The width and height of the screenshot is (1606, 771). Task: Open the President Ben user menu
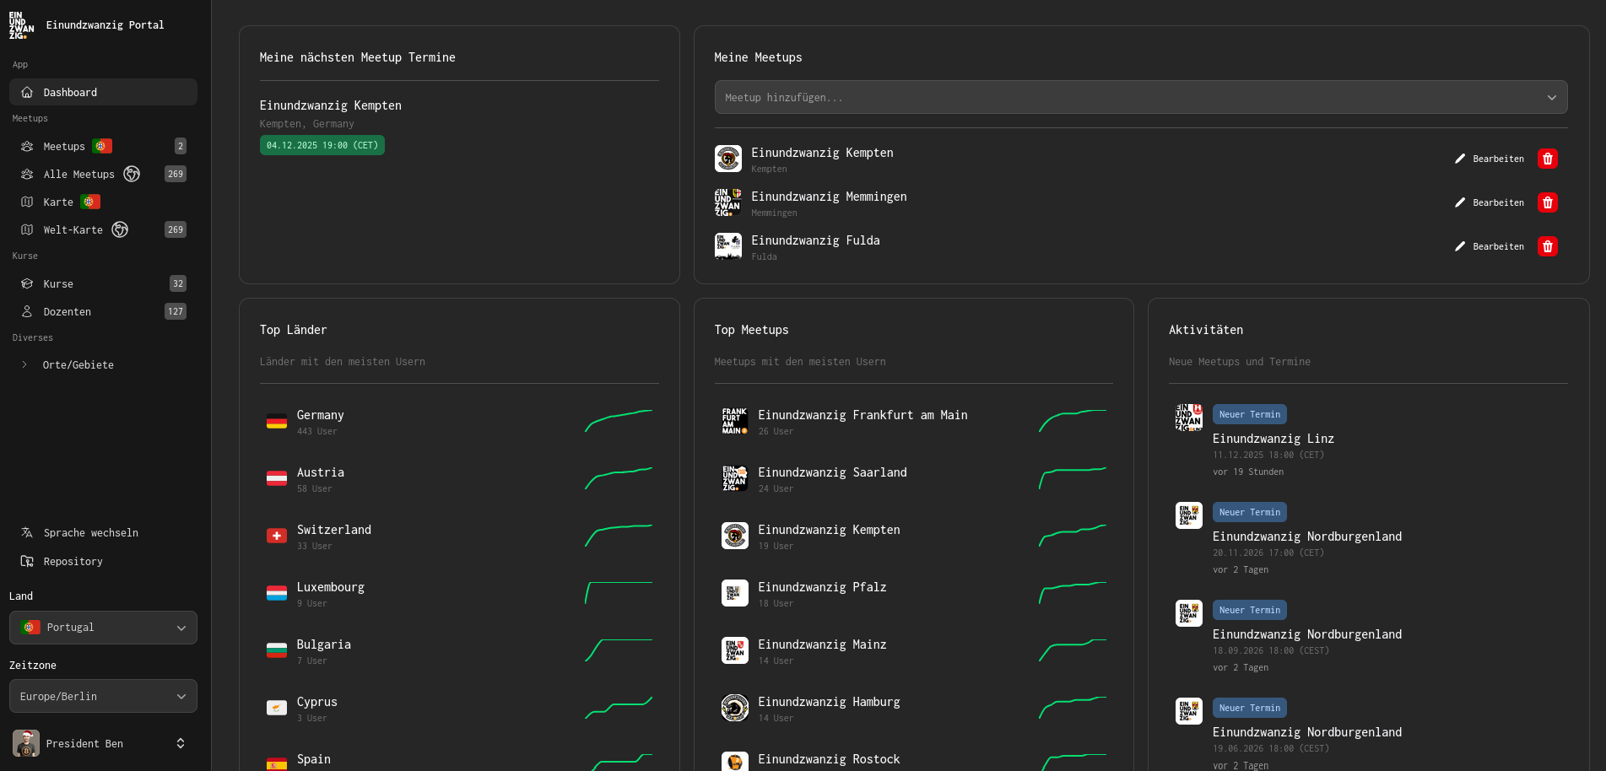pos(101,743)
